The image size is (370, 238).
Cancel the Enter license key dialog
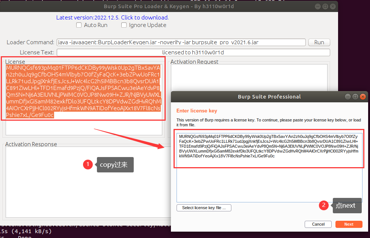(x=318, y=224)
